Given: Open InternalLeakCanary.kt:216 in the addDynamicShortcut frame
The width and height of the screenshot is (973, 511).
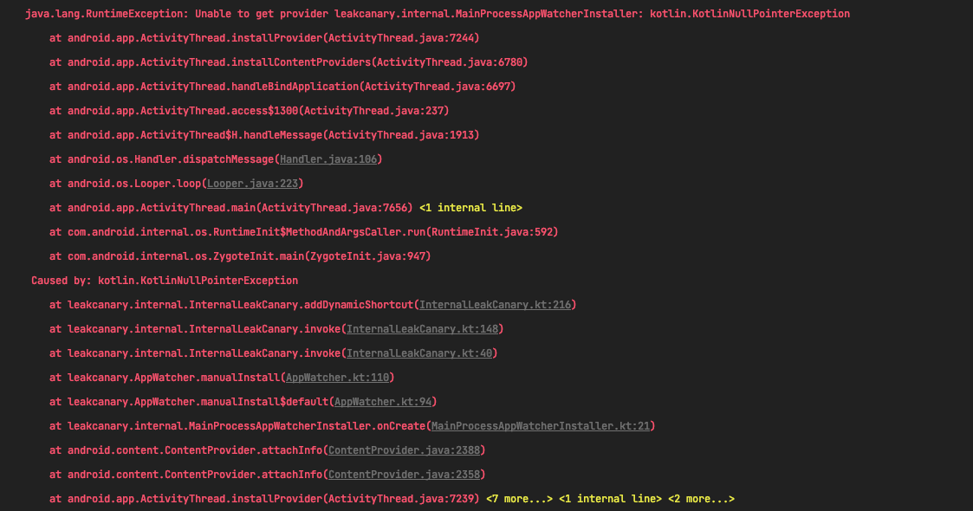Looking at the screenshot, I should pyautogui.click(x=496, y=304).
